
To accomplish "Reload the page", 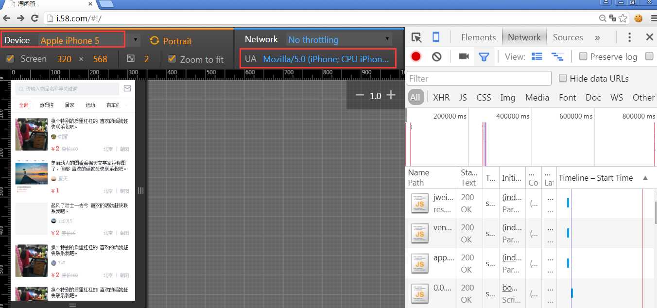I will pos(35,18).
